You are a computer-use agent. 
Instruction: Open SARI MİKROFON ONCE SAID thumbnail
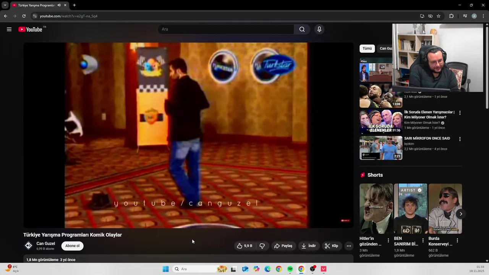click(381, 148)
